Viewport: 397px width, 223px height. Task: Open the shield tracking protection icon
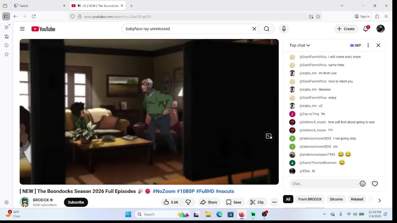[73, 17]
